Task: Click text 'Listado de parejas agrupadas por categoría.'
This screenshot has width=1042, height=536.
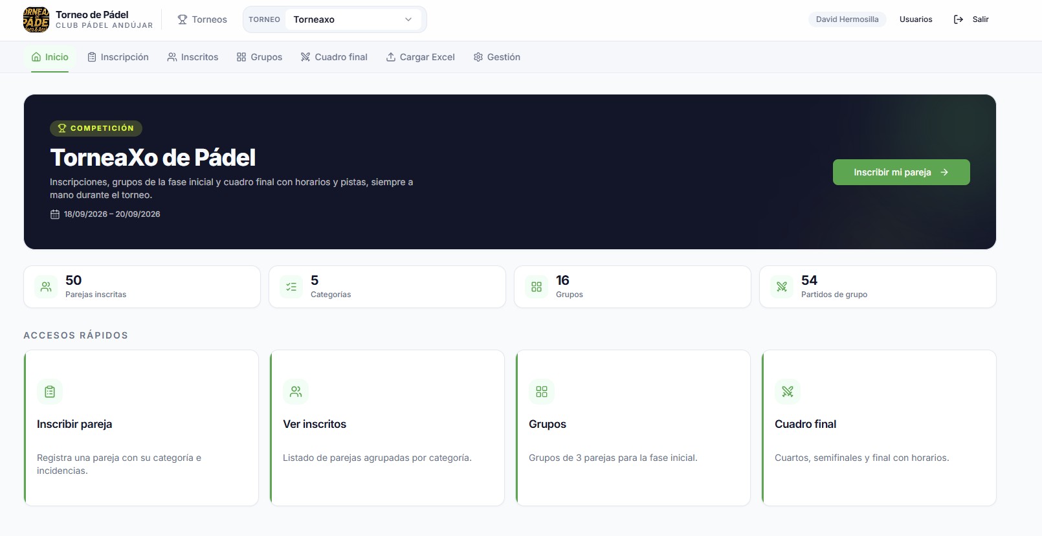Action: (377, 458)
